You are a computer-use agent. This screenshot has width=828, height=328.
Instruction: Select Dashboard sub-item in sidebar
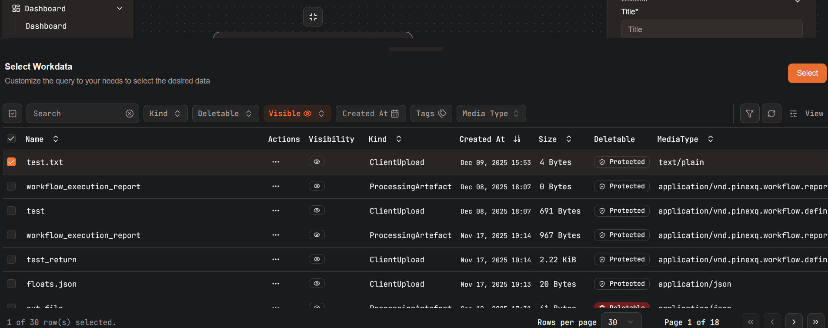pos(46,26)
